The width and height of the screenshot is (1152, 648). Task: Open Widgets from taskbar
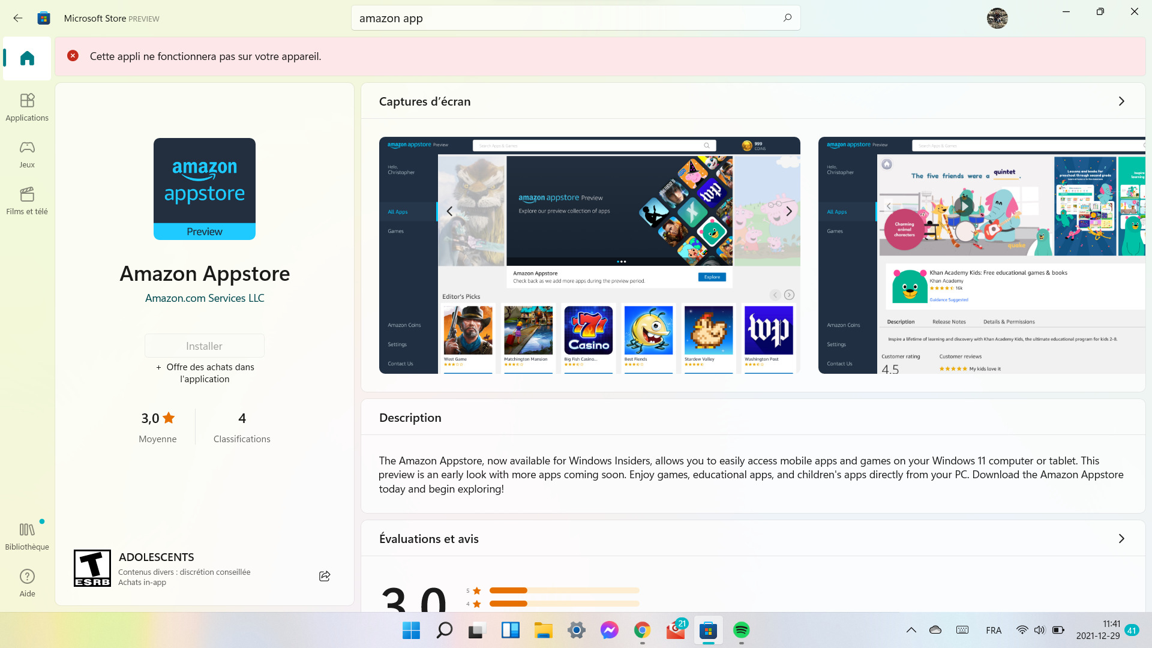pos(510,630)
